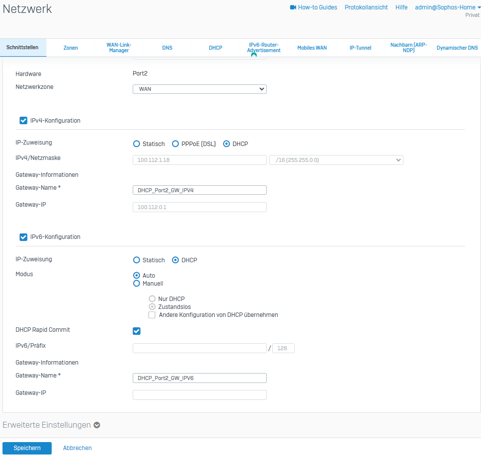Select IPv4 DHCP radio button
This screenshot has width=481, height=456.
pos(227,144)
